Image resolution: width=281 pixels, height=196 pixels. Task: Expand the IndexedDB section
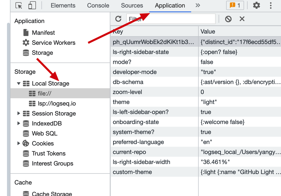(x=18, y=123)
